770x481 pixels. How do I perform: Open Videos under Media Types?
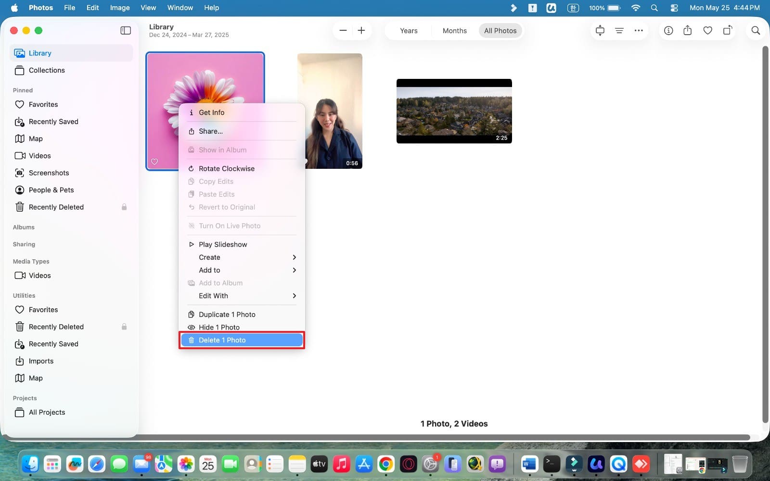coord(71,276)
